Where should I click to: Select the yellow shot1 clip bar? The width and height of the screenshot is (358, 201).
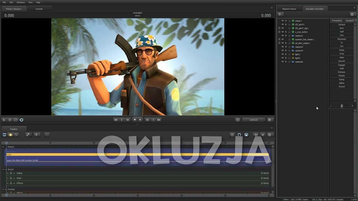(138, 154)
